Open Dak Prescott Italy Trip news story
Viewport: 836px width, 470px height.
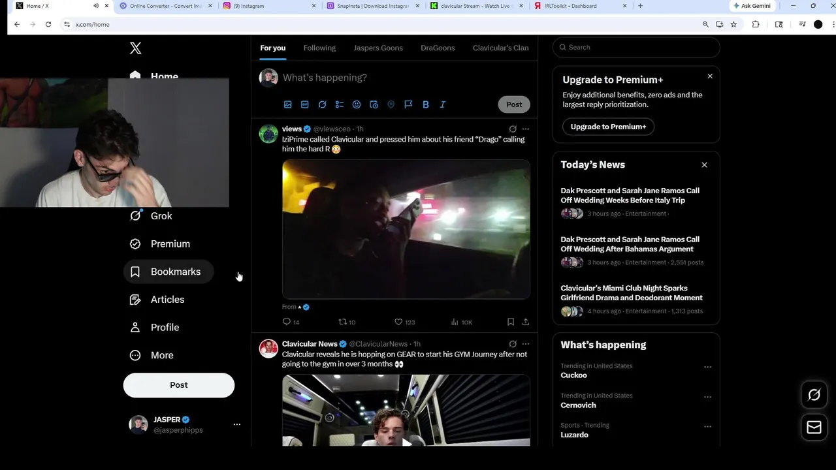point(630,195)
